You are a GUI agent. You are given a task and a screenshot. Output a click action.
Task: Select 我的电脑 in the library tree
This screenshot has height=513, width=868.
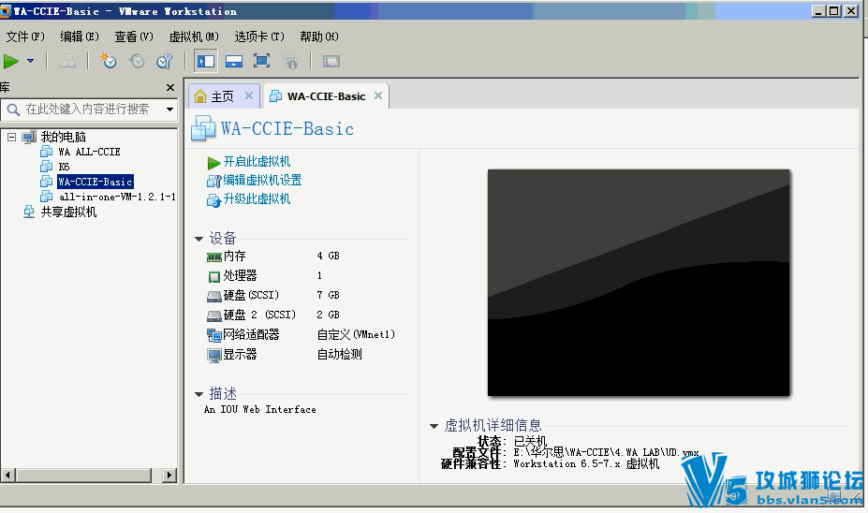click(x=63, y=137)
